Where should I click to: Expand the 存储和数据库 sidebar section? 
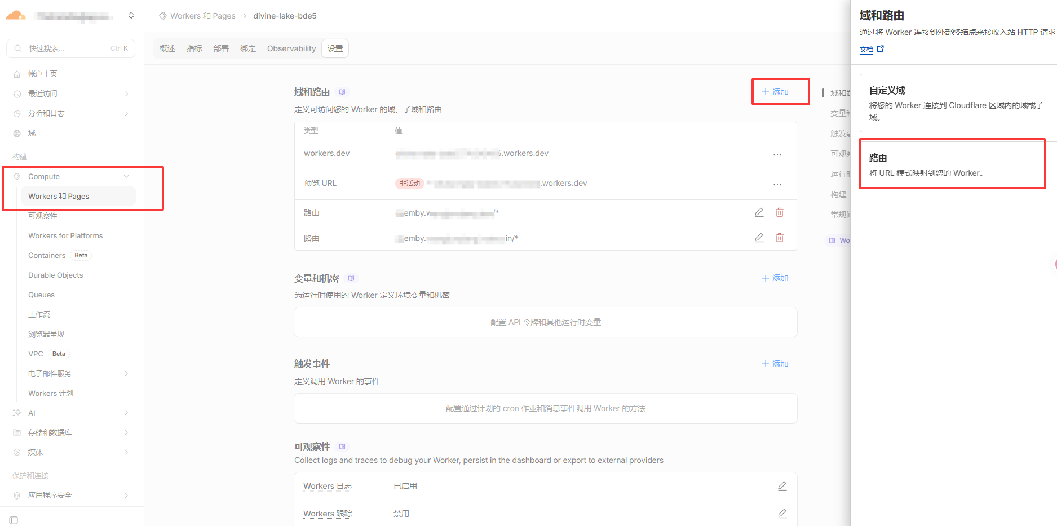click(126, 433)
